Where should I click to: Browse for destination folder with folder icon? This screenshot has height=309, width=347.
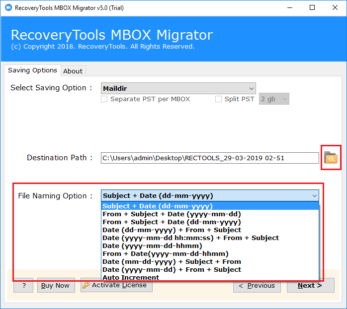(331, 157)
